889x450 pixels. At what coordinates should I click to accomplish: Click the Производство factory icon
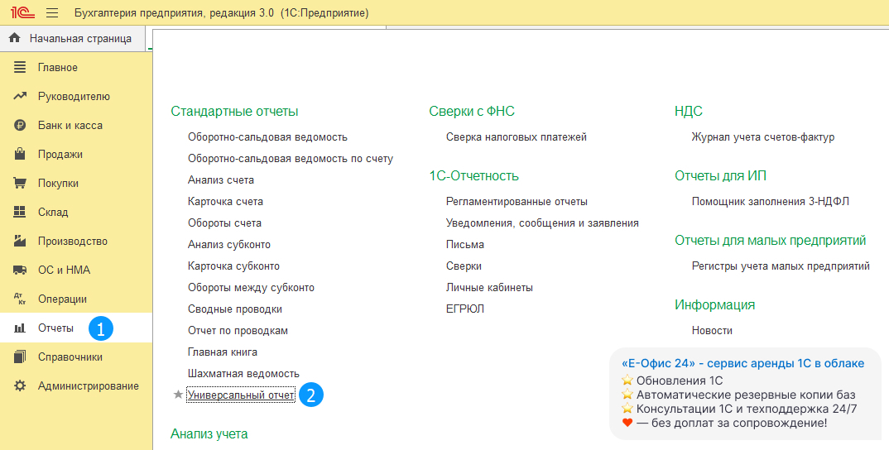[x=20, y=241]
